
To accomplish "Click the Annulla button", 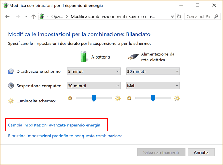I will pos(201,152).
